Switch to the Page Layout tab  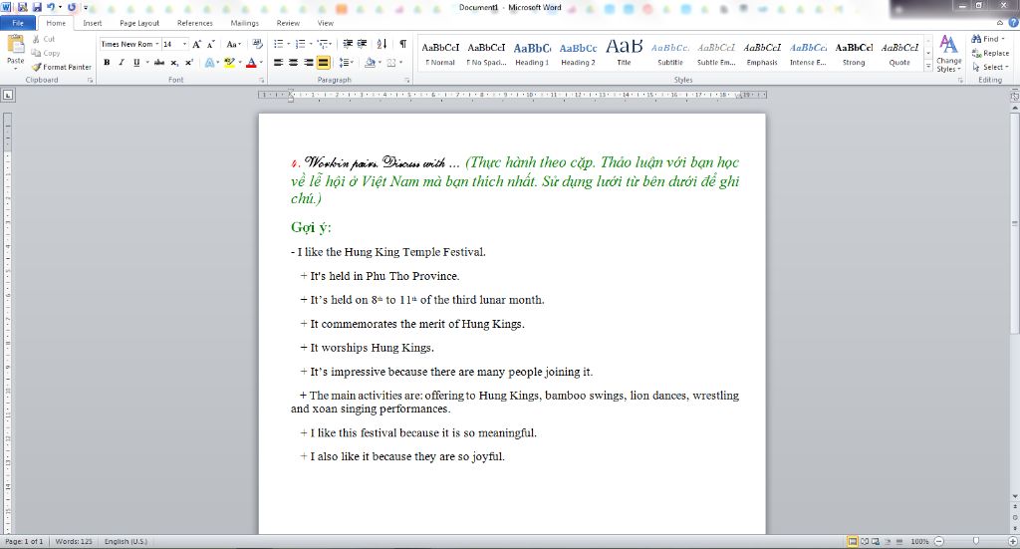[x=139, y=23]
